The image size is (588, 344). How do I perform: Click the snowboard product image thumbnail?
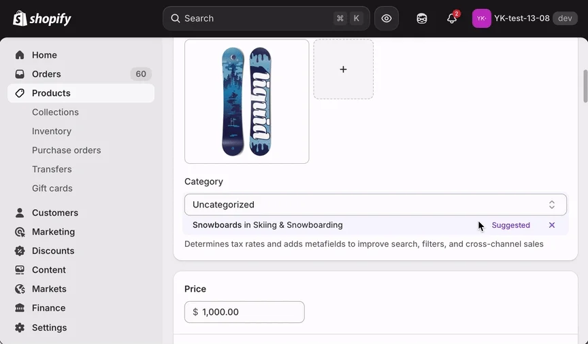[x=246, y=101]
